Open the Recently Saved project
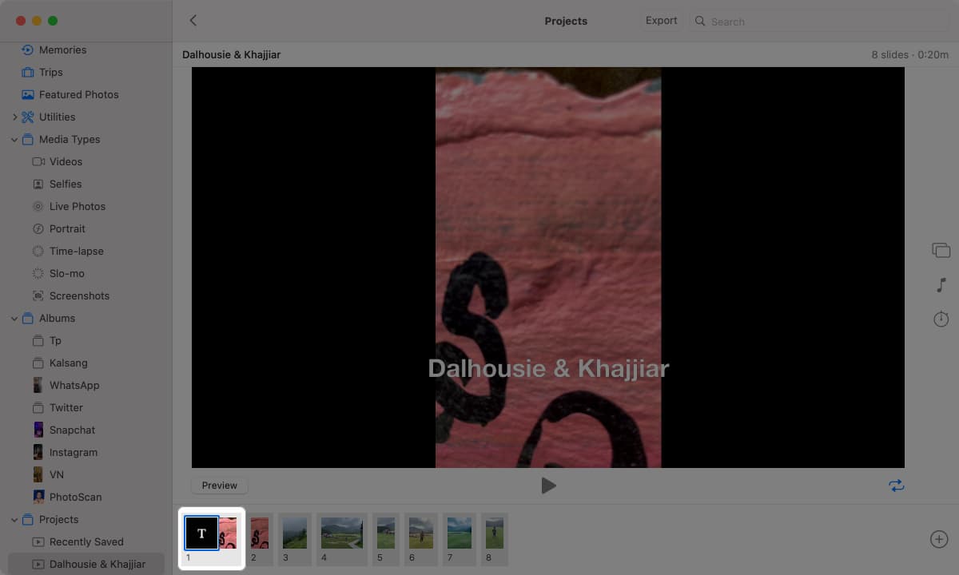 pos(86,541)
